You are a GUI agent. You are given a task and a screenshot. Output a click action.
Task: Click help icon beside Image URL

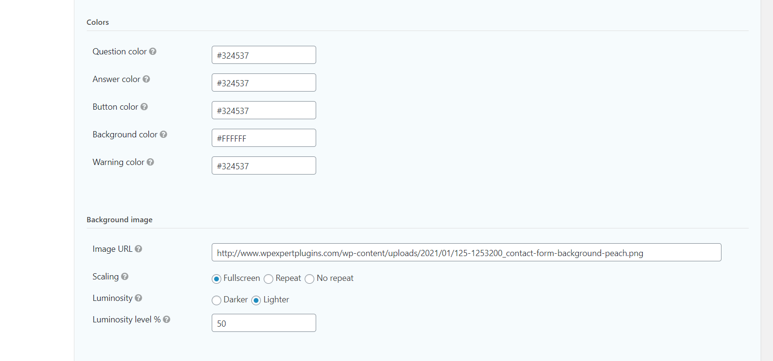138,249
